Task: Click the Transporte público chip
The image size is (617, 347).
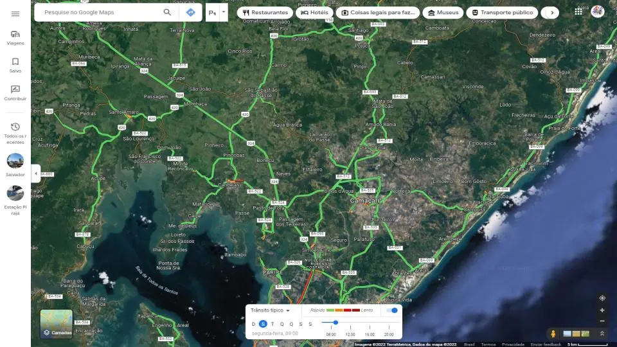Action: (501, 12)
